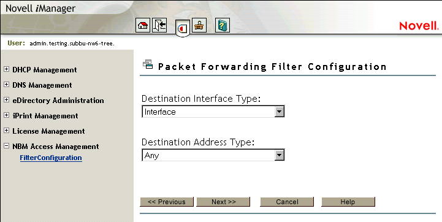Open the Configure desk icon

[199, 25]
